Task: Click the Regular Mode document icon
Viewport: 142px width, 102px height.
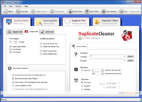Action: (x=9, y=32)
